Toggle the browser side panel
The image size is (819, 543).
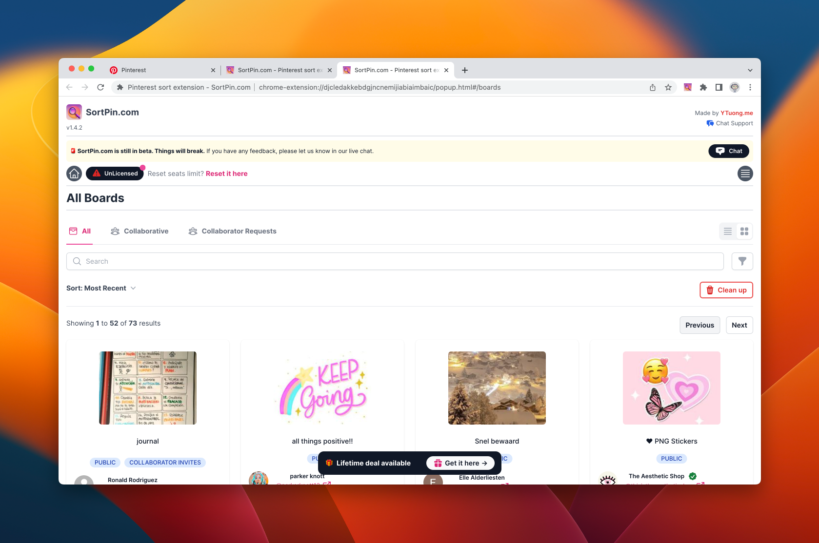pos(719,87)
